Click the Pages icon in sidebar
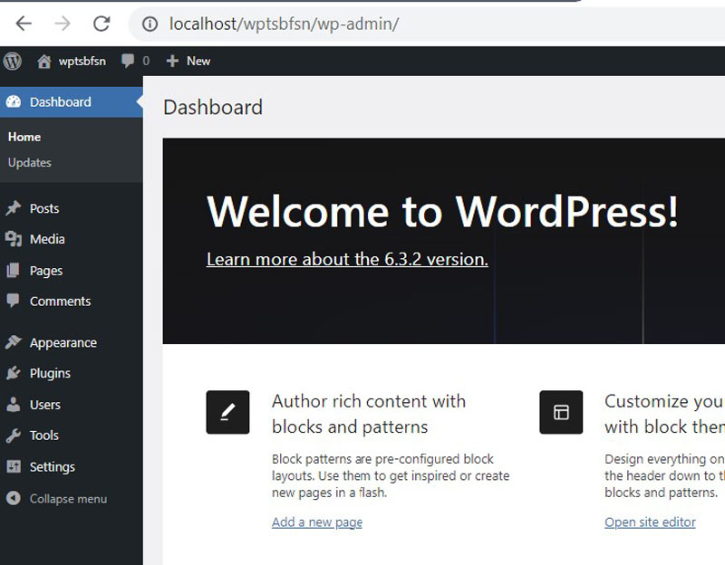The height and width of the screenshot is (565, 725). (x=14, y=270)
